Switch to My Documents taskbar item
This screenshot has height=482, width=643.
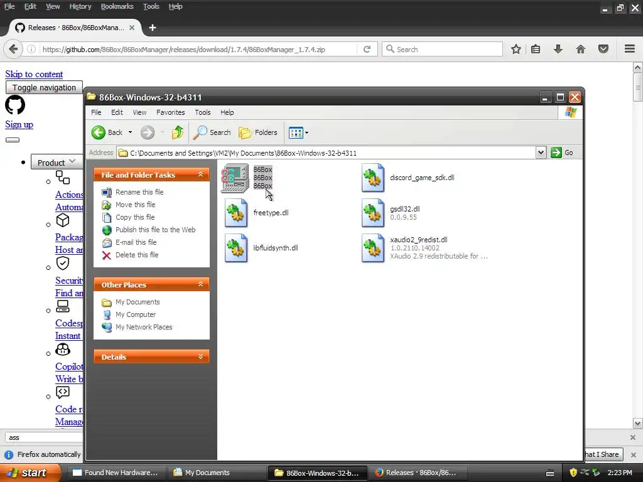[x=217, y=473]
